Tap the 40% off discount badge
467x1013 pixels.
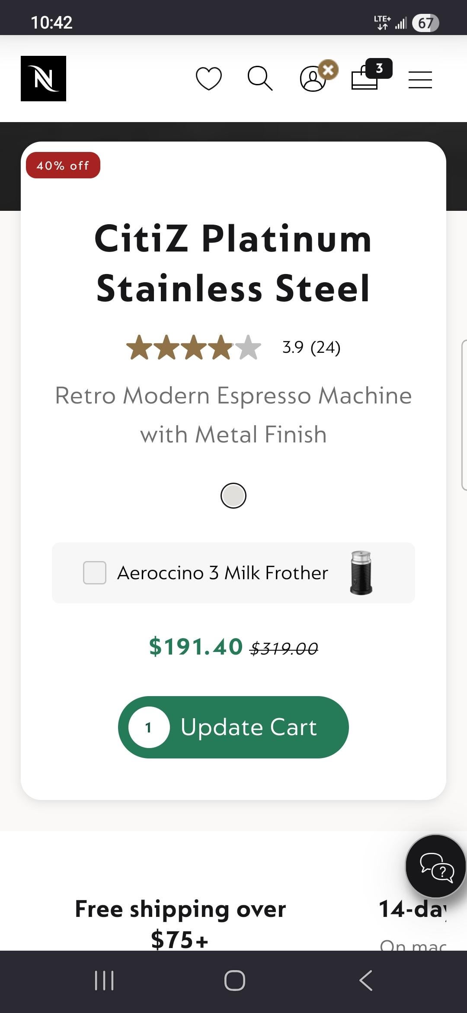[63, 165]
